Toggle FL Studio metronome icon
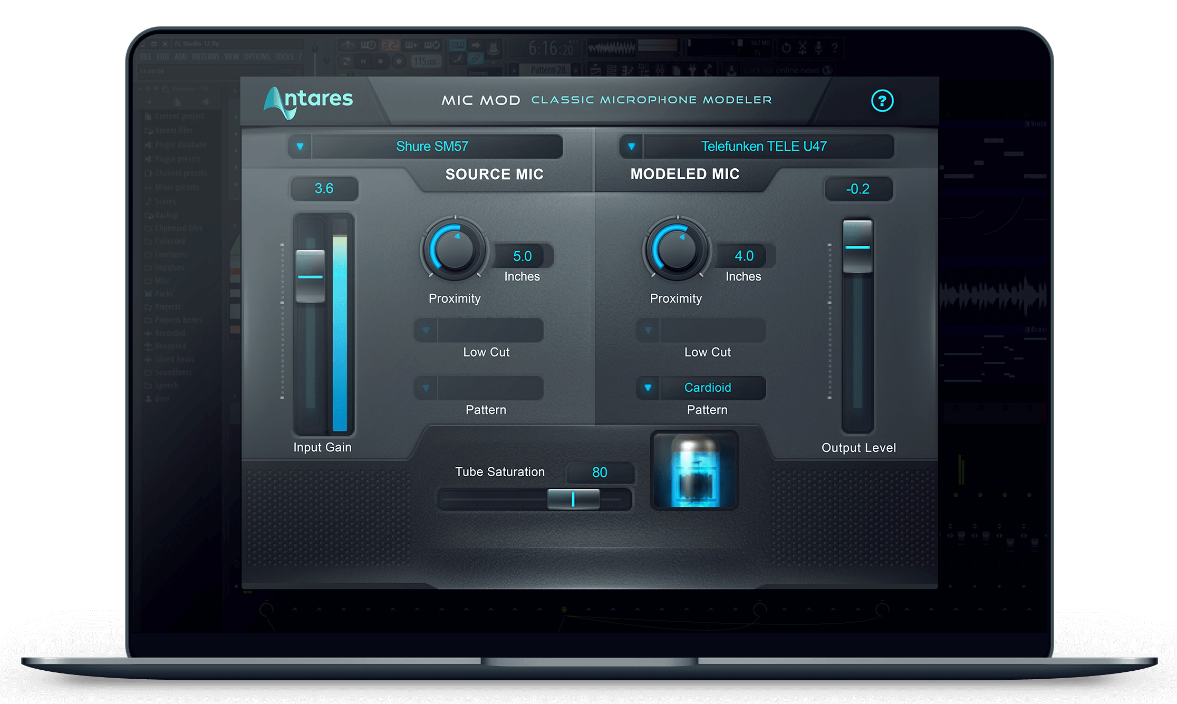This screenshot has width=1177, height=704. pos(348,45)
